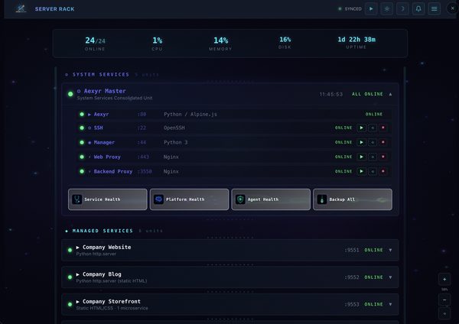
Task: Expand the Company Website row arrow
Action: coord(390,250)
